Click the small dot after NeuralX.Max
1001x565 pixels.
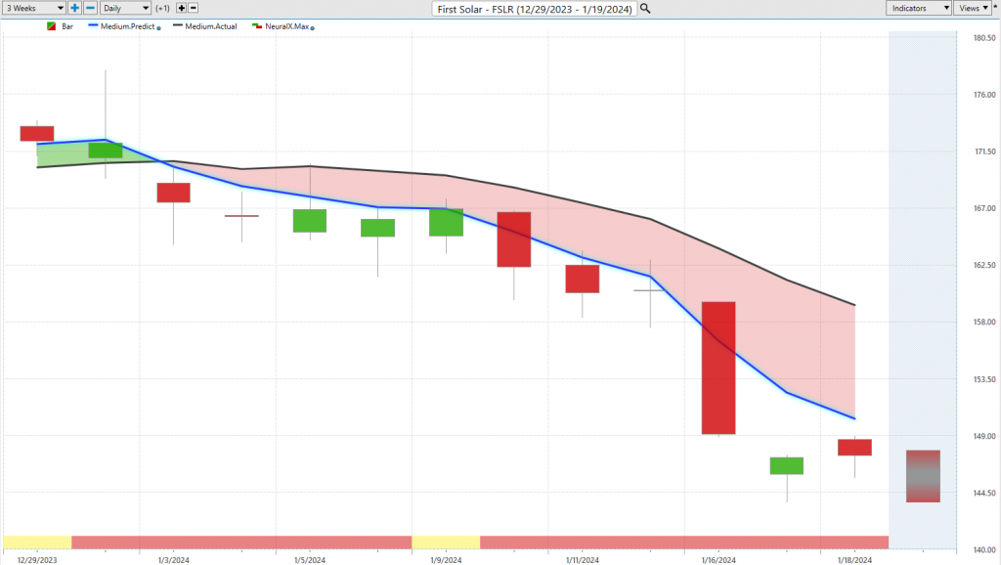312,28
